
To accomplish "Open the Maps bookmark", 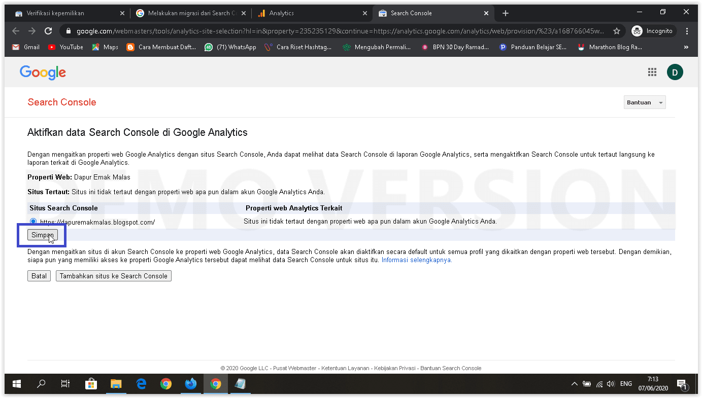I will pos(105,47).
